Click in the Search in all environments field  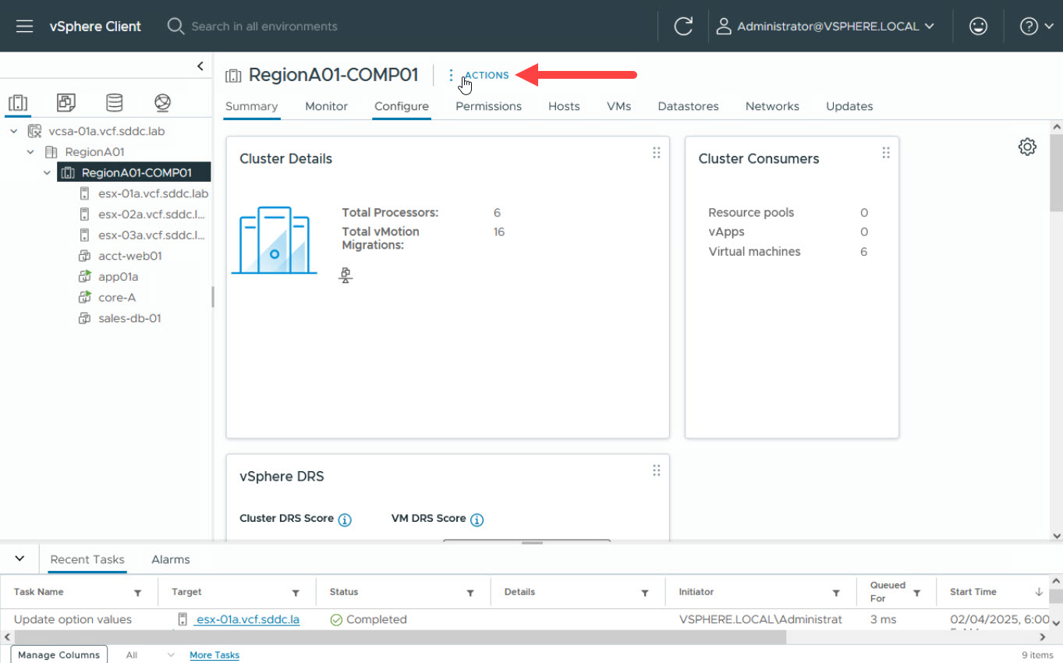click(265, 26)
